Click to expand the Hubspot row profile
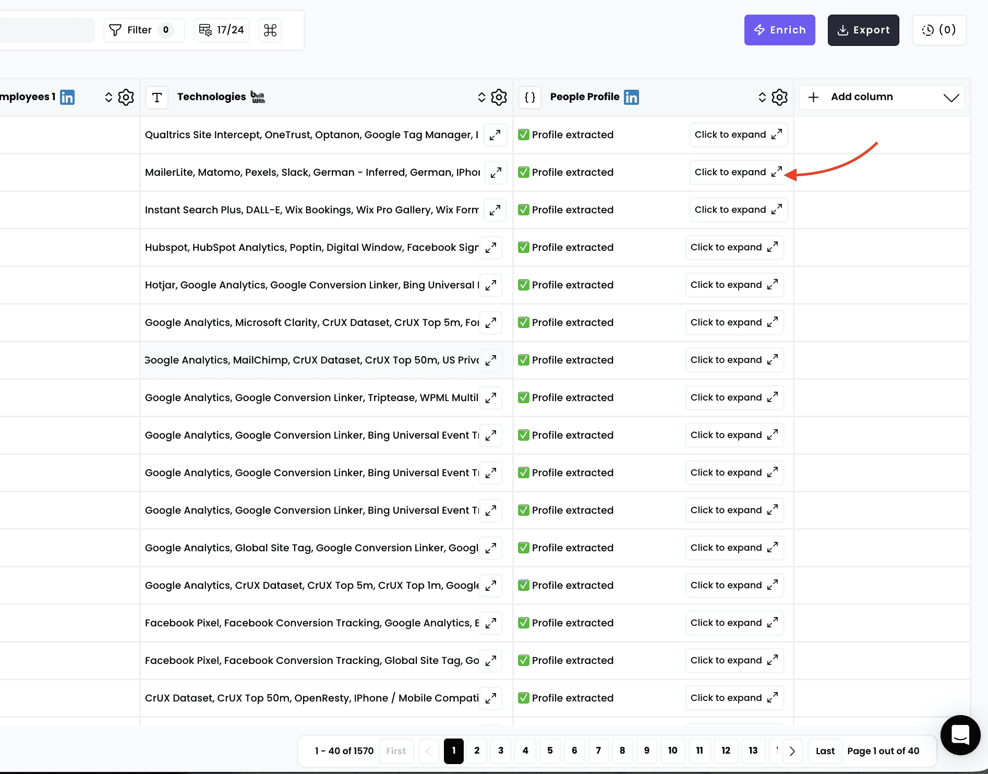 pyautogui.click(x=734, y=247)
